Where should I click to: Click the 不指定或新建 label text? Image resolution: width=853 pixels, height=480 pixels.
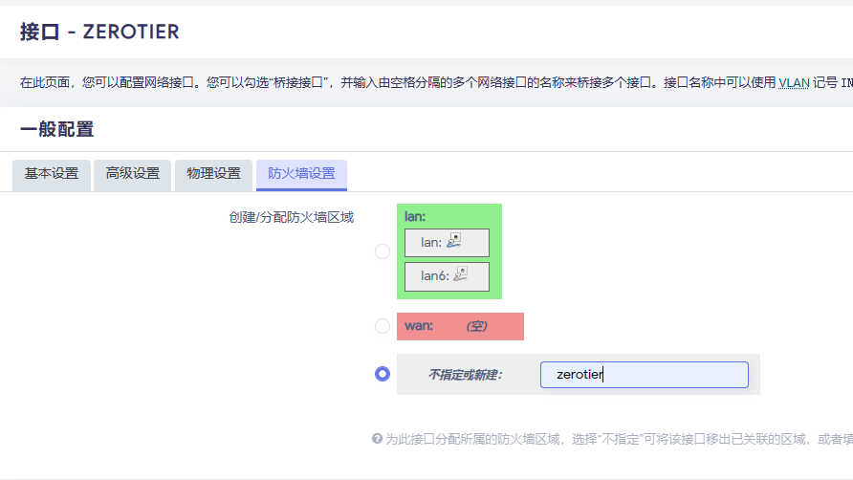pos(465,375)
